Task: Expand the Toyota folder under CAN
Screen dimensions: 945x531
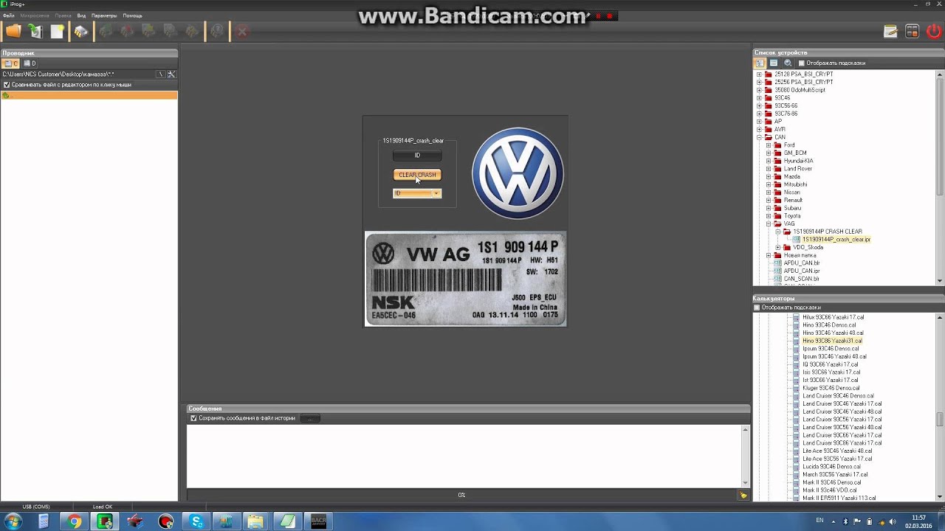Action: [x=769, y=216]
